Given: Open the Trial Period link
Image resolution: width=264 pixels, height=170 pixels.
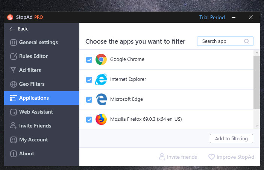Looking at the screenshot, I should [x=212, y=17].
